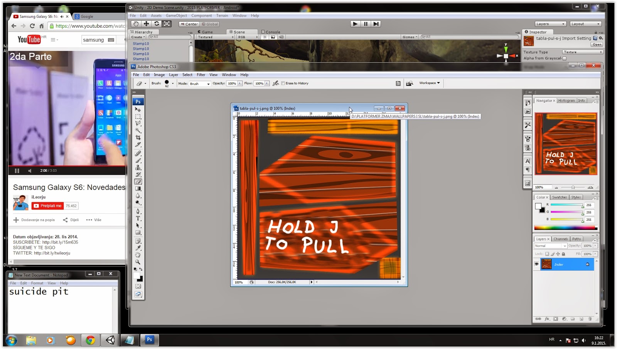
Task: Select Unity Rotate transform tool
Action: coord(157,24)
